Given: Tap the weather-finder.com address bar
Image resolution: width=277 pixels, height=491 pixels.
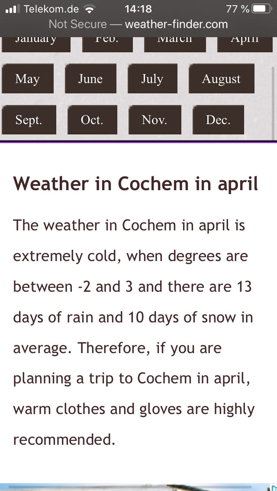Looking at the screenshot, I should [138, 24].
